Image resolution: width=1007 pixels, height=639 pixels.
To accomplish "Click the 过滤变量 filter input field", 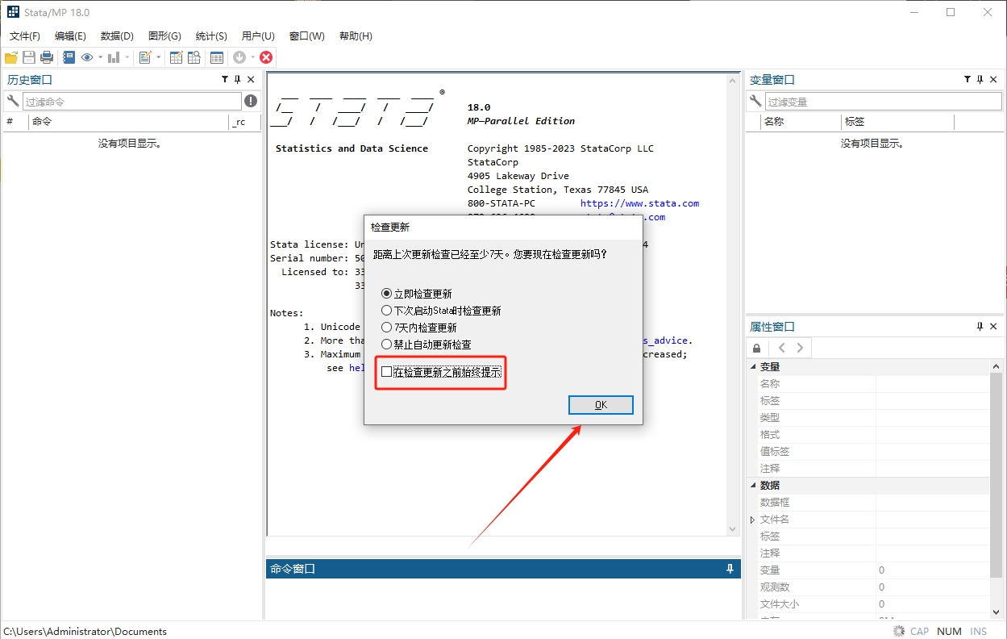I will [x=884, y=102].
